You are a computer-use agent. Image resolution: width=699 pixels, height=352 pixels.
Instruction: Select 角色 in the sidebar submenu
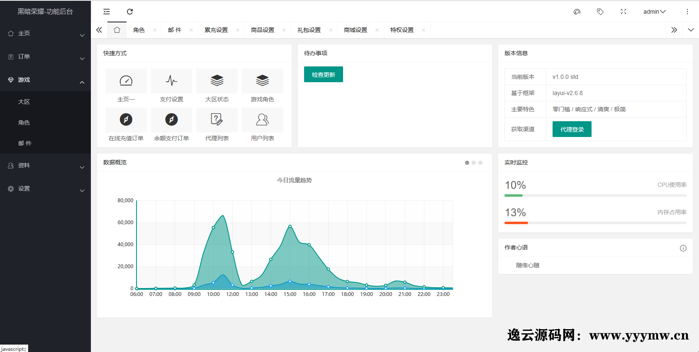click(x=45, y=122)
